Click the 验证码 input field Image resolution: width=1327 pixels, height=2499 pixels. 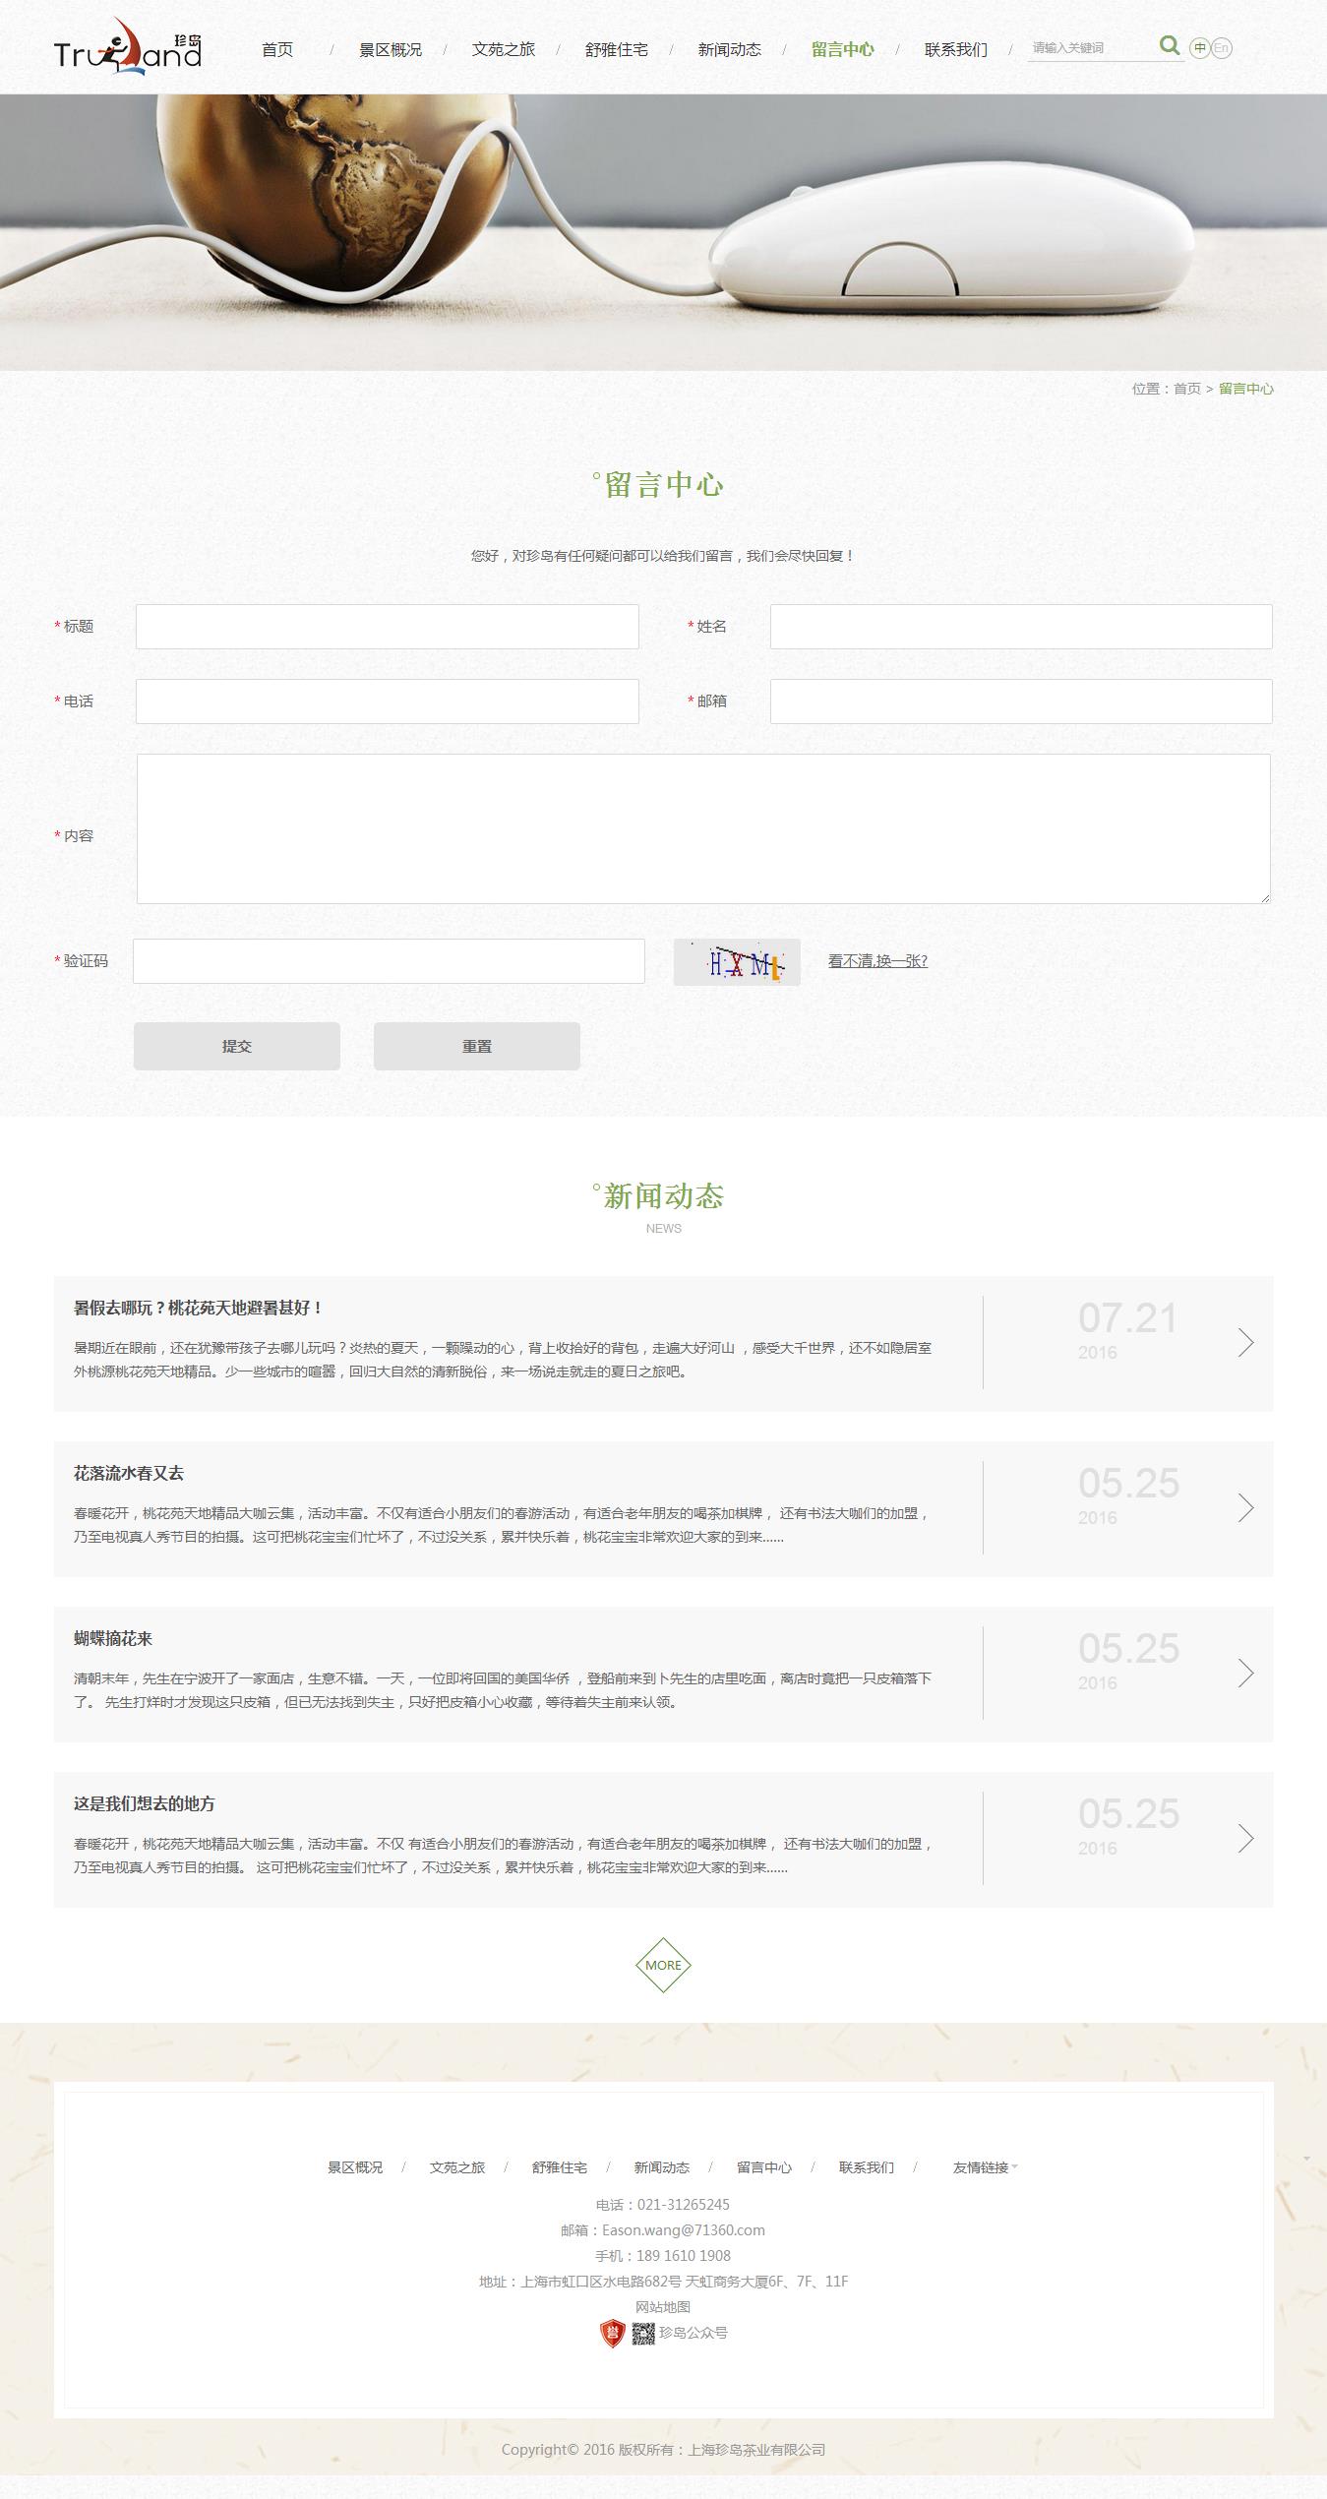389,961
